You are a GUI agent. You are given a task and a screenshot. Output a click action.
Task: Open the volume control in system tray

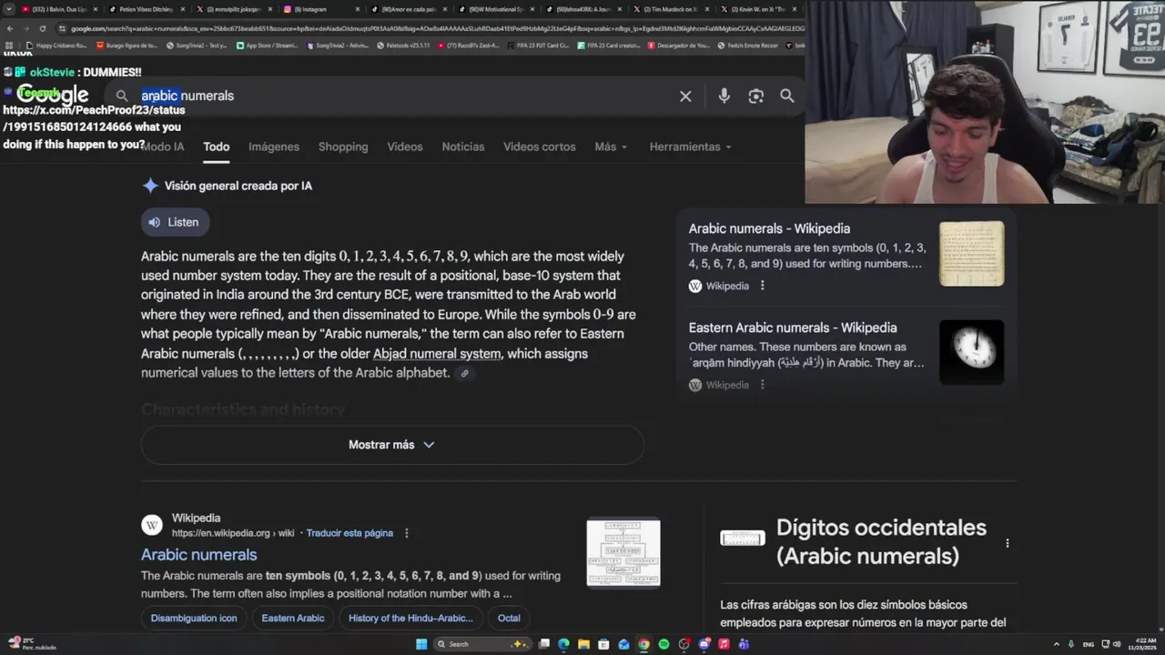tap(1117, 644)
